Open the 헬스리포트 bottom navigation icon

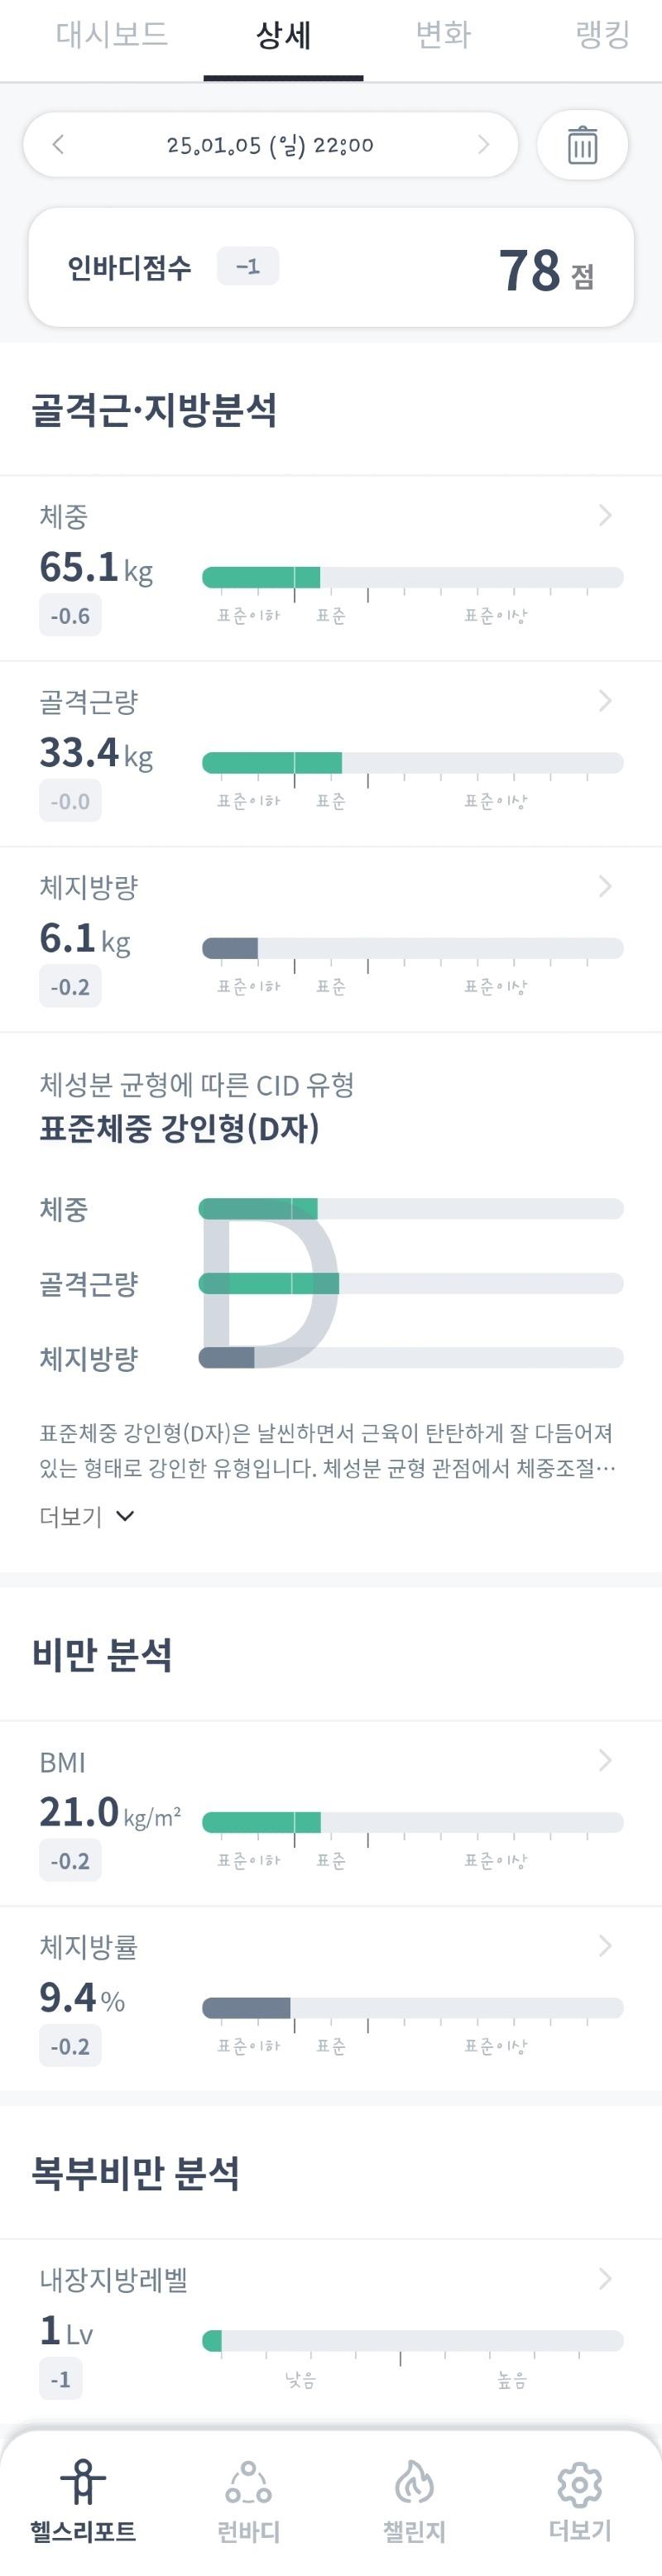(83, 2482)
